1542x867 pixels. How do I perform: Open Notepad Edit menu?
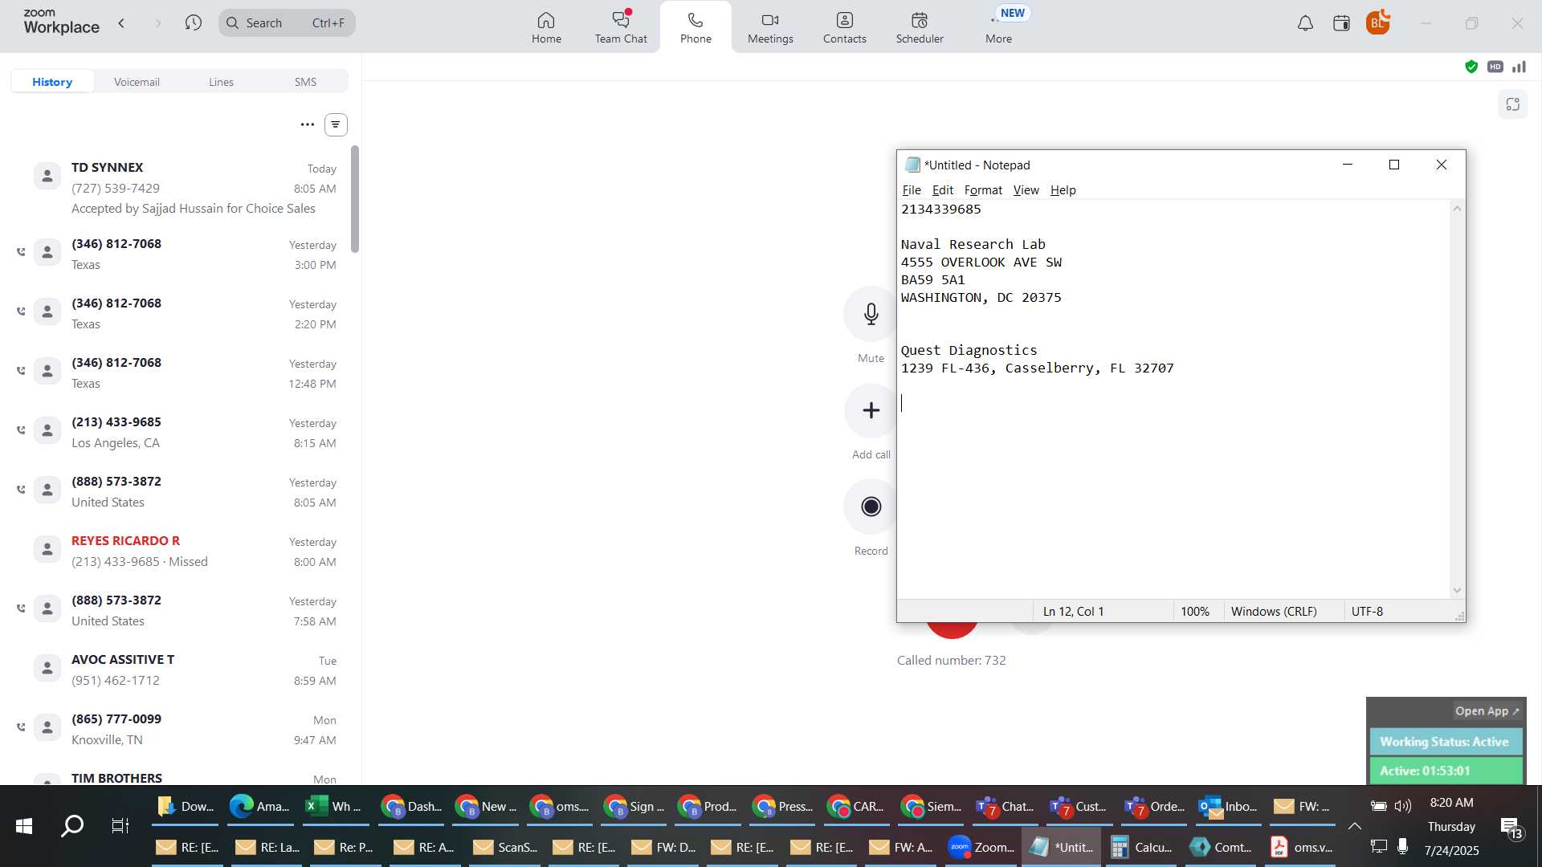point(942,190)
